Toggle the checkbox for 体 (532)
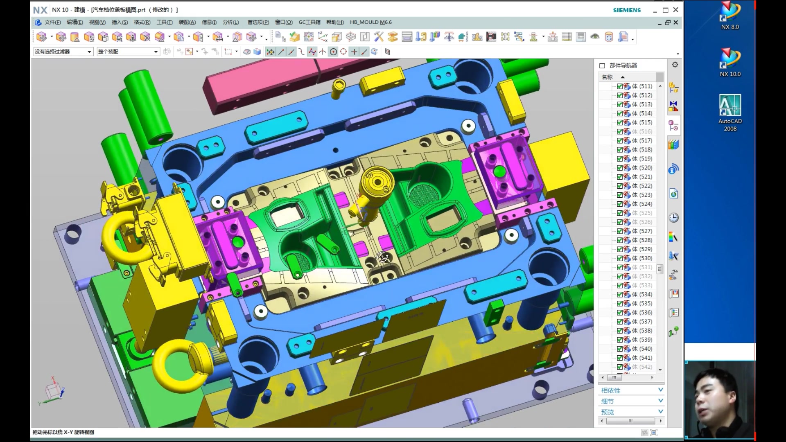 point(620,276)
